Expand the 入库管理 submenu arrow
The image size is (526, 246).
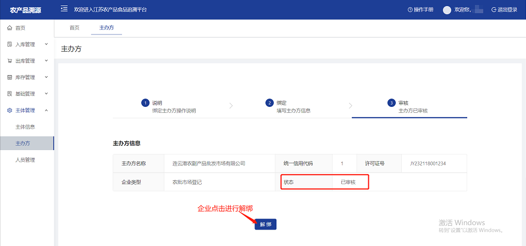[46, 44]
